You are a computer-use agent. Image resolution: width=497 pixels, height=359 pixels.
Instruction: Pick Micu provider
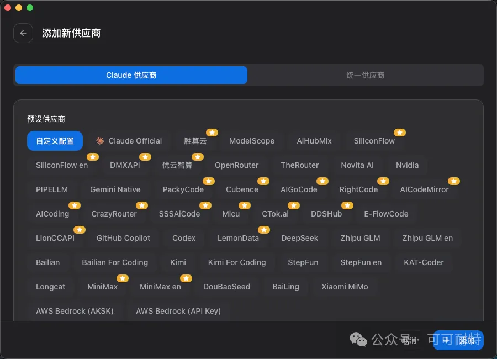coord(231,214)
